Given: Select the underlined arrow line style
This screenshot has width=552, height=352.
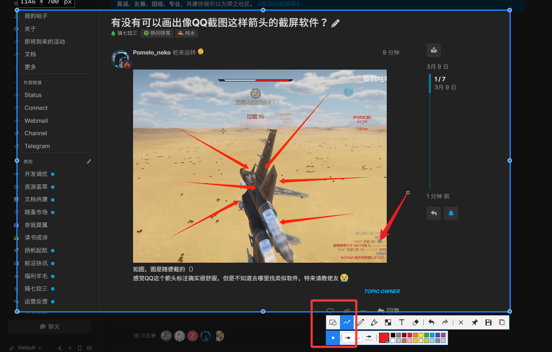Looking at the screenshot, I should 369,338.
